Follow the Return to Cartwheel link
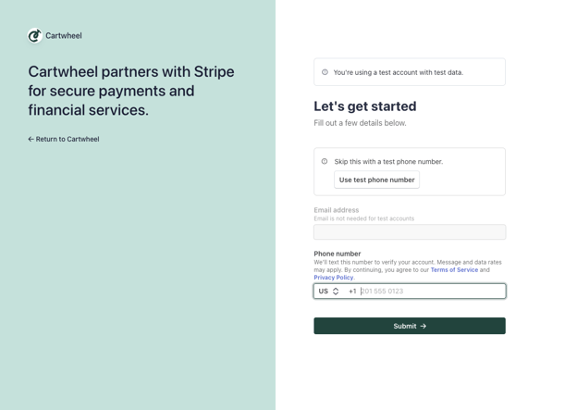The width and height of the screenshot is (577, 410). click(x=67, y=140)
